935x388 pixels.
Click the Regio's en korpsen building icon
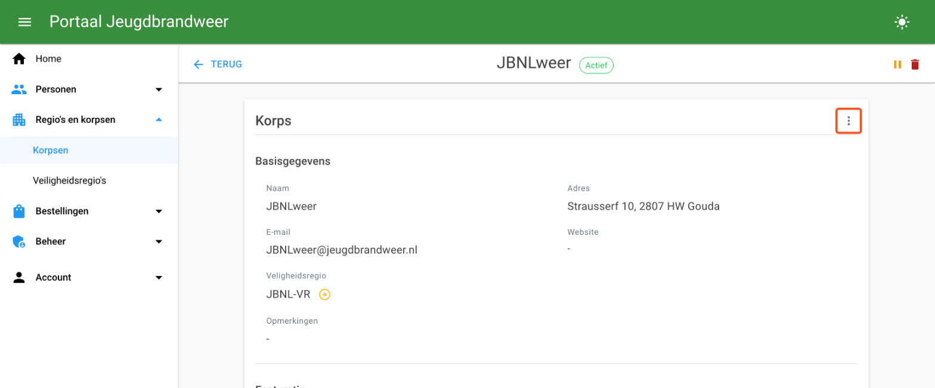[x=19, y=120]
